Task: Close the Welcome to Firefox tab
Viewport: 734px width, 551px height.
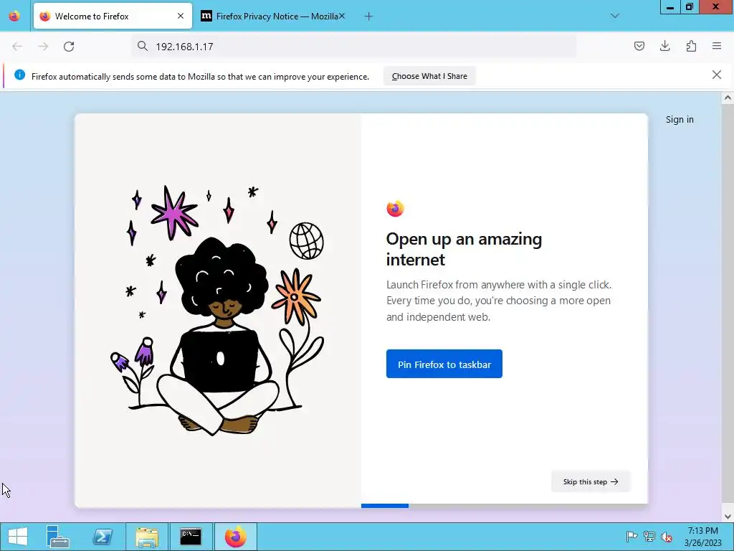Action: pos(181,16)
